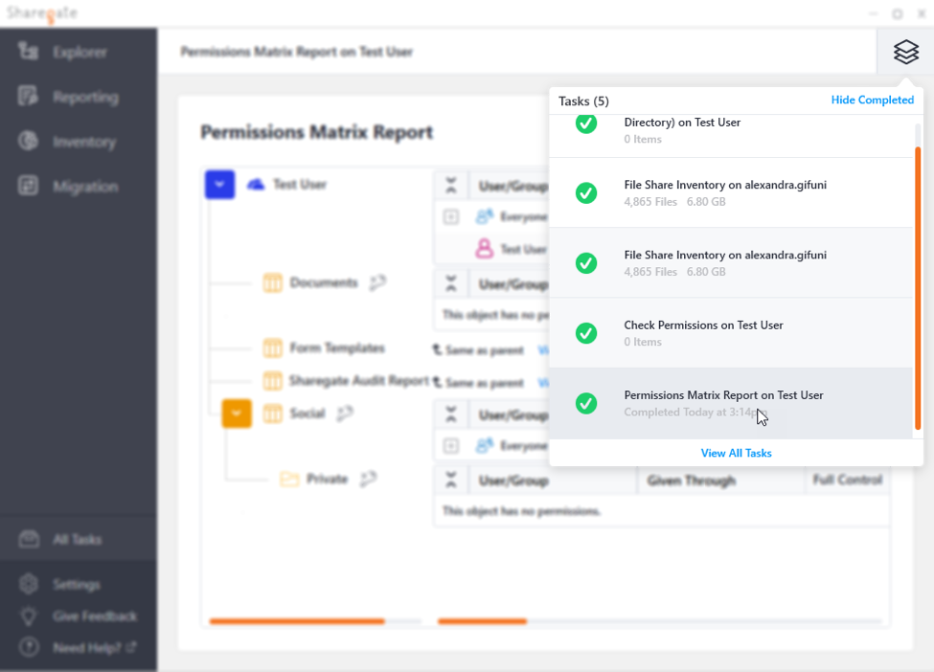The height and width of the screenshot is (672, 934).
Task: Collapse Social permissions table header
Action: (451, 414)
